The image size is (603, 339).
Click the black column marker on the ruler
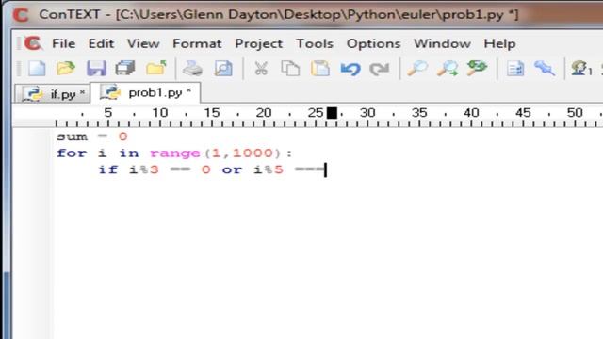[332, 113]
